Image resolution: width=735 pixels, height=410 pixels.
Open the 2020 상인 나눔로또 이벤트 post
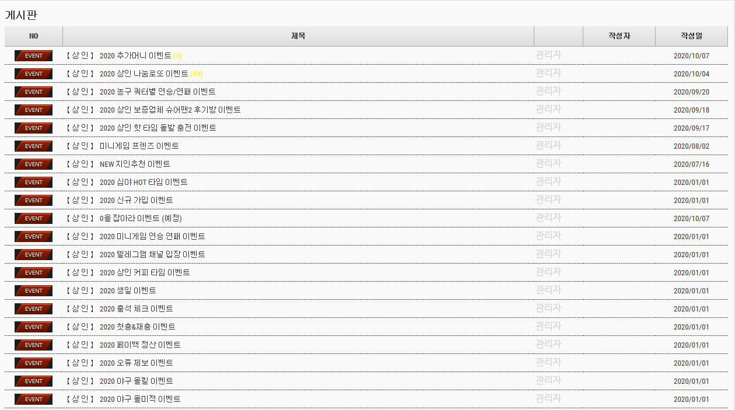(143, 74)
